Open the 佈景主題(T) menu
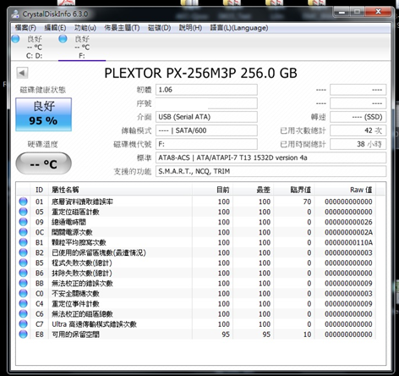Image resolution: width=399 pixels, height=376 pixels. pyautogui.click(x=122, y=28)
